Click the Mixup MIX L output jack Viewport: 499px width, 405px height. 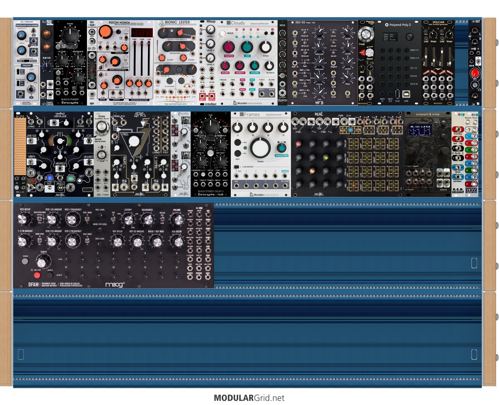click(x=202, y=96)
